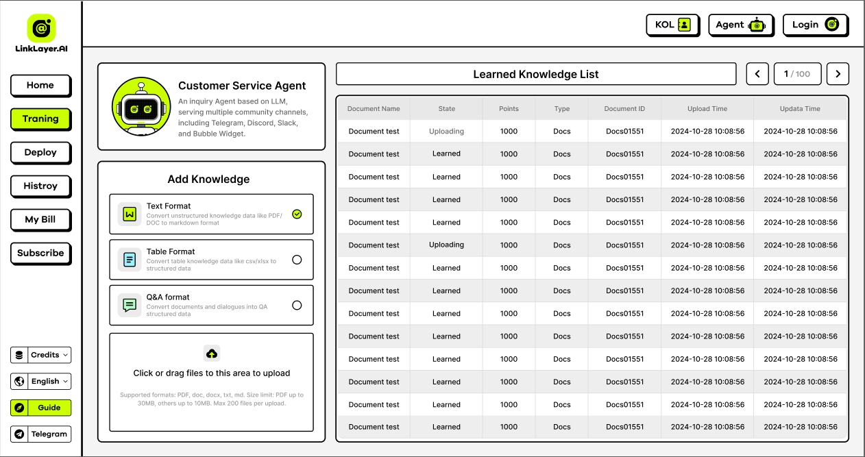
Task: Click the Q&A format option title
Action: [168, 297]
